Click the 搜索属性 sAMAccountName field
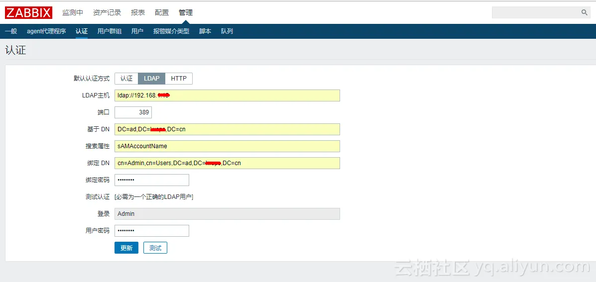The height and width of the screenshot is (282, 596). coord(228,146)
